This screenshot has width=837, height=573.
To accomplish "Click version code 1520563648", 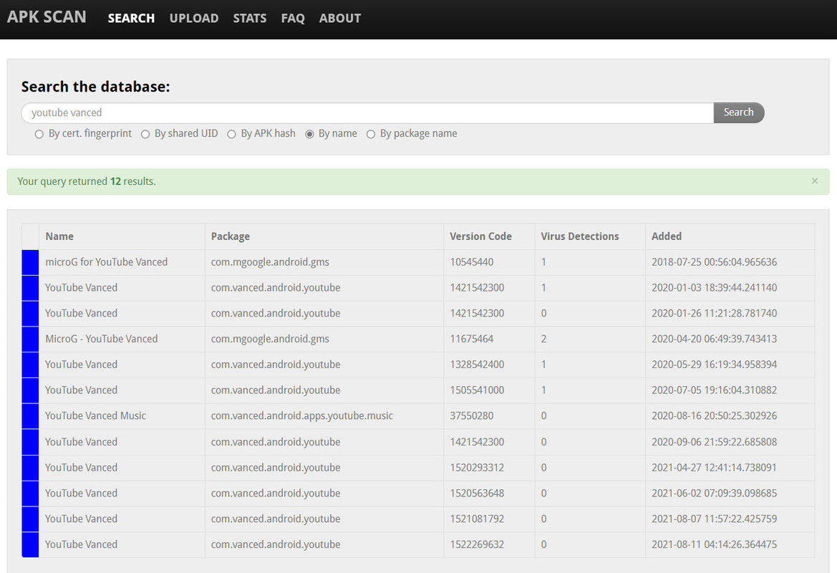I will pyautogui.click(x=477, y=493).
